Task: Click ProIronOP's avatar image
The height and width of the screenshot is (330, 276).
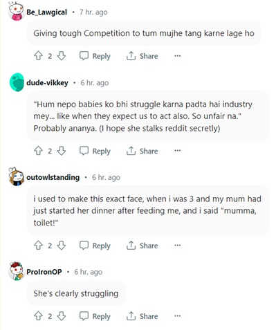Action: (16, 271)
